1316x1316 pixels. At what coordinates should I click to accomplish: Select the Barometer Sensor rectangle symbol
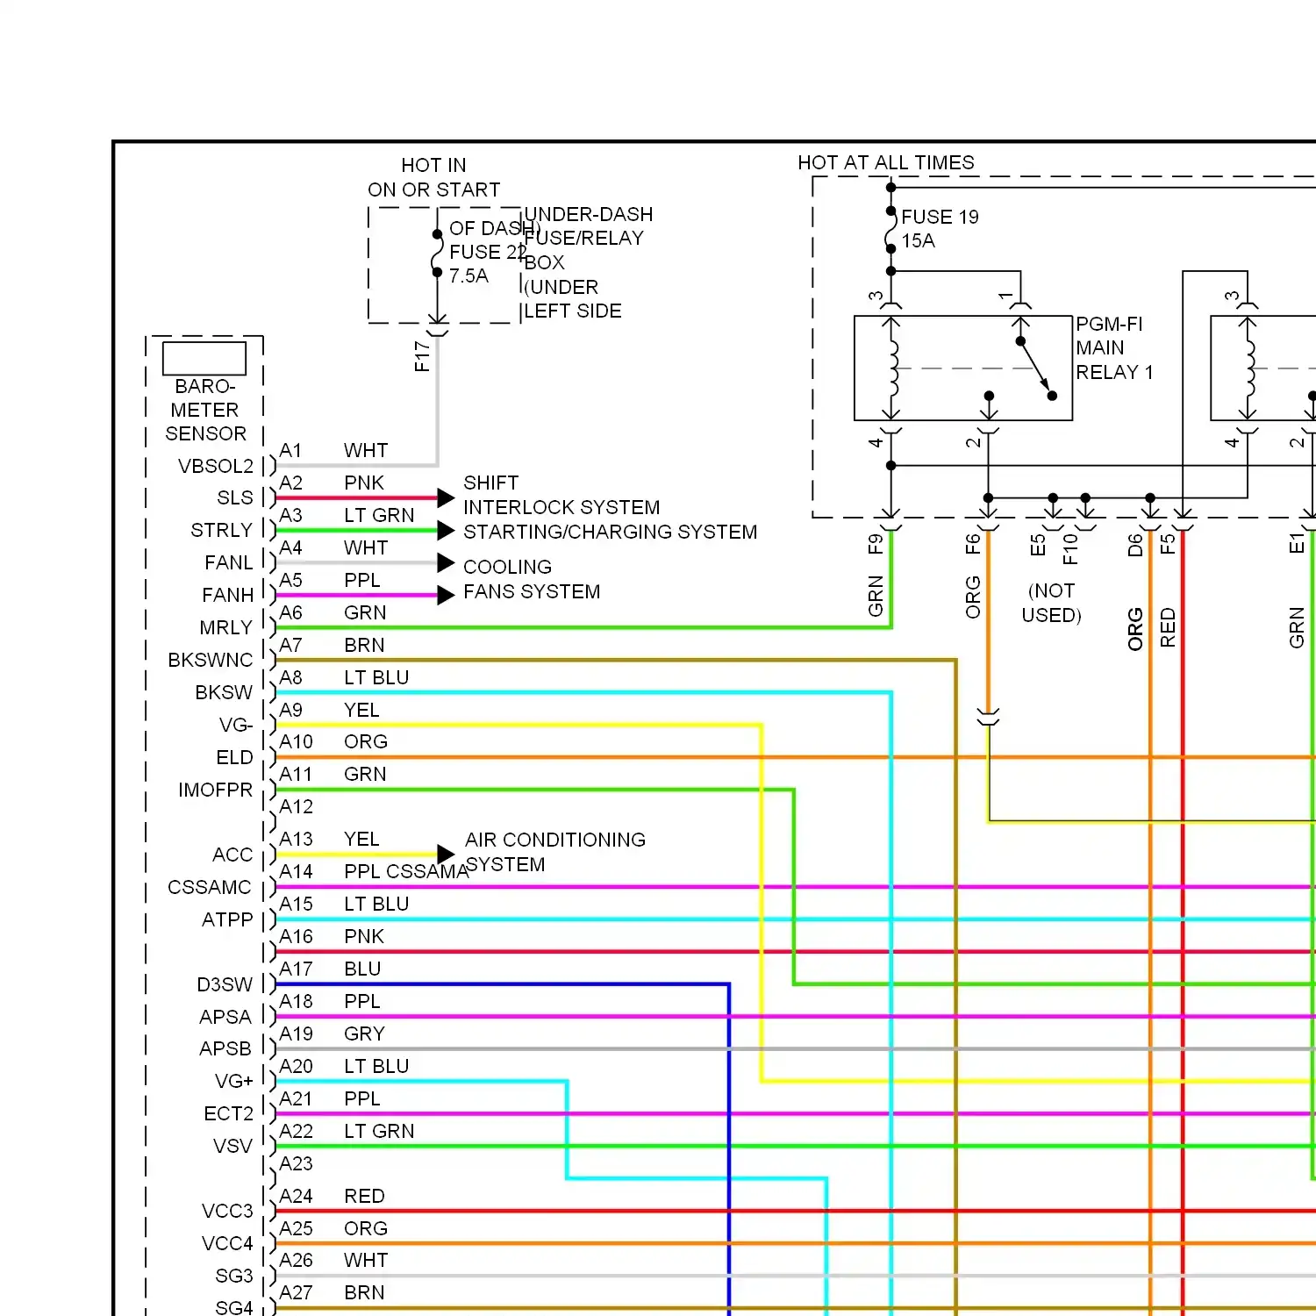(204, 358)
